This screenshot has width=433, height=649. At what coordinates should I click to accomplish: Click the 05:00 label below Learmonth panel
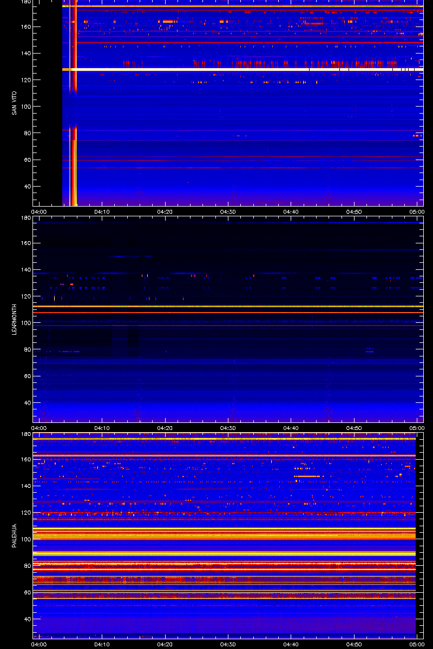tap(417, 428)
